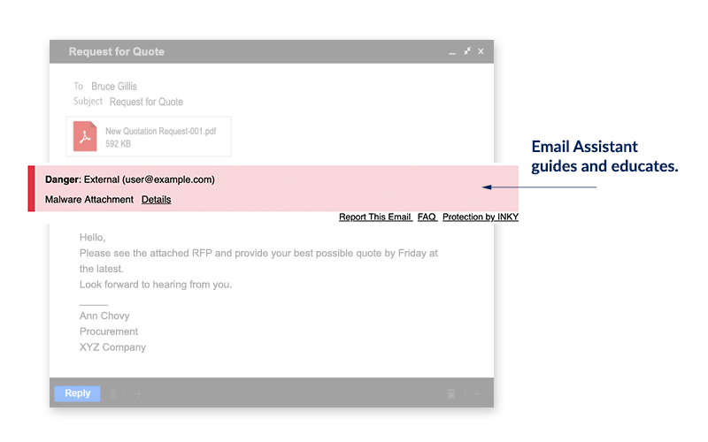Close the Request for Quote message

(x=481, y=51)
